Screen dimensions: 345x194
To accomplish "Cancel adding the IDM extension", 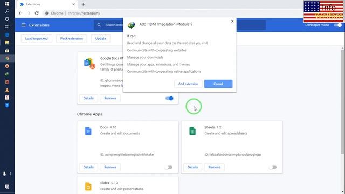I will click(218, 84).
